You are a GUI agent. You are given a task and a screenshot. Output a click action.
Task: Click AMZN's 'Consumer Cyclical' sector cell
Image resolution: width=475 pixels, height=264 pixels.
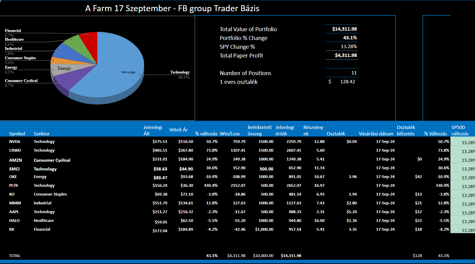point(52,160)
